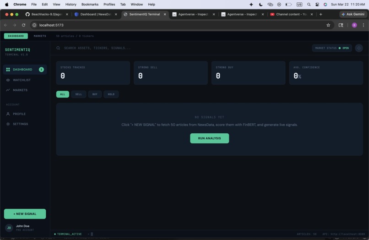The height and width of the screenshot is (240, 369).
Task: Go back in browser history
Action: click(x=5, y=25)
